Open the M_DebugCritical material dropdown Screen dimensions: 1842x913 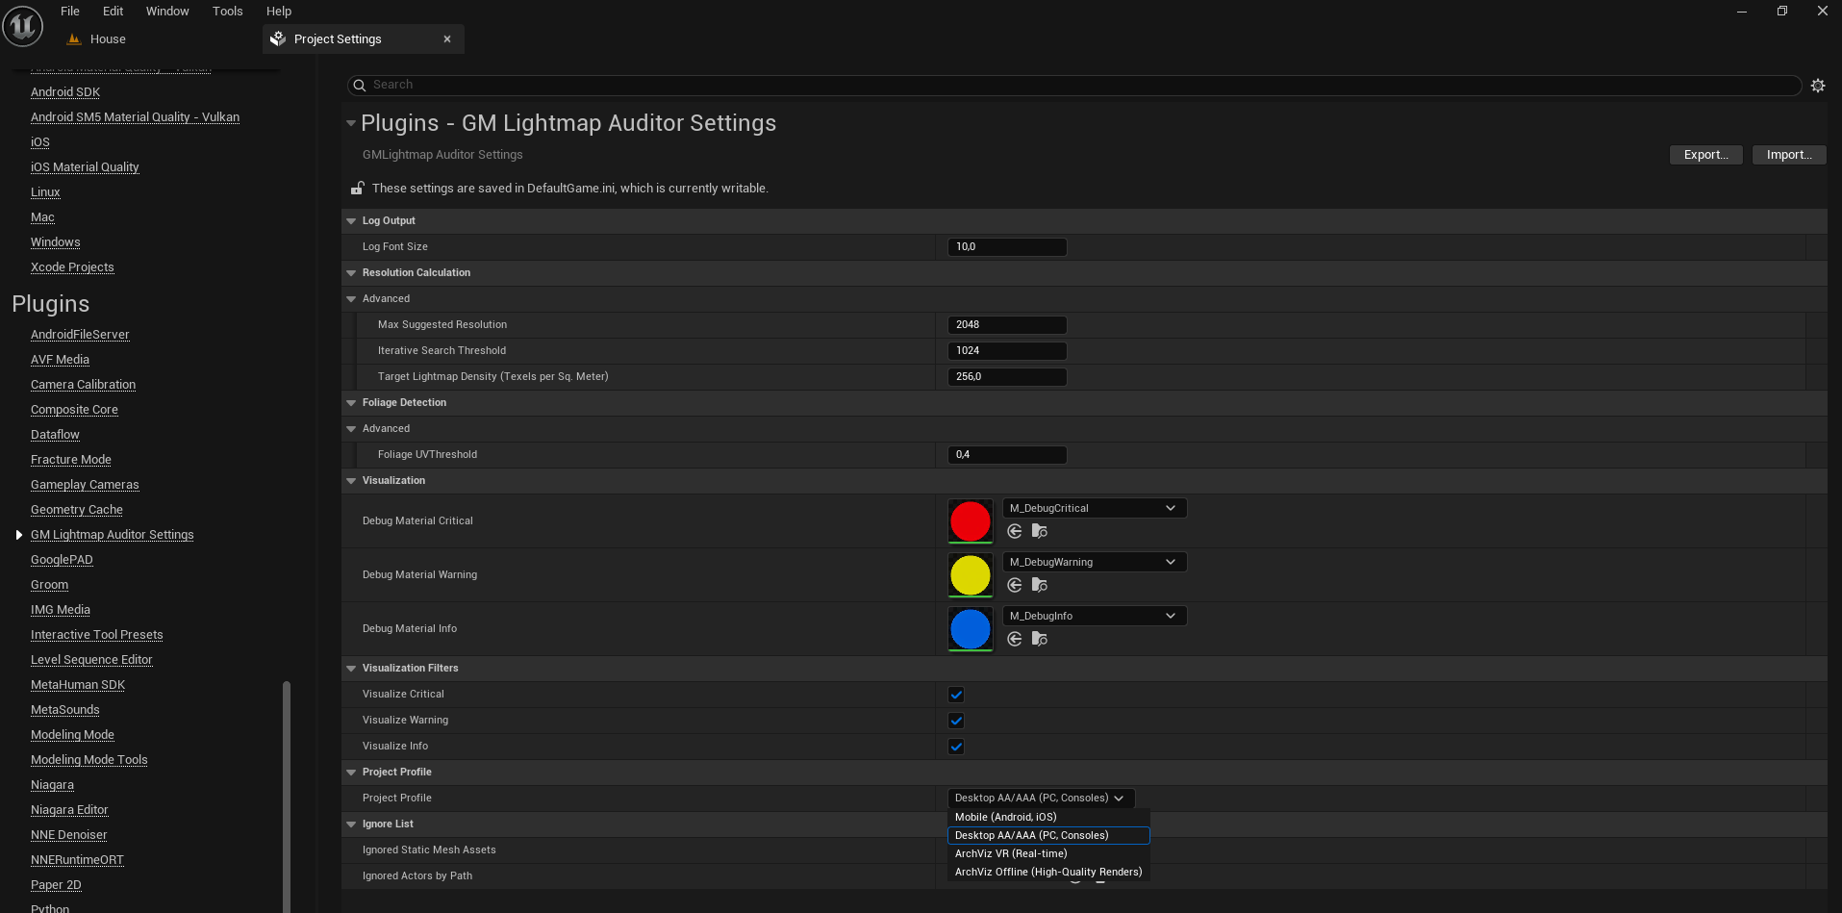click(1094, 508)
